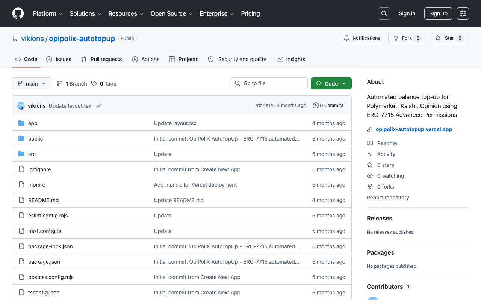Click the file icon next to eslint.config.mjs
Viewport: 481px width, 300px height.
click(x=21, y=216)
